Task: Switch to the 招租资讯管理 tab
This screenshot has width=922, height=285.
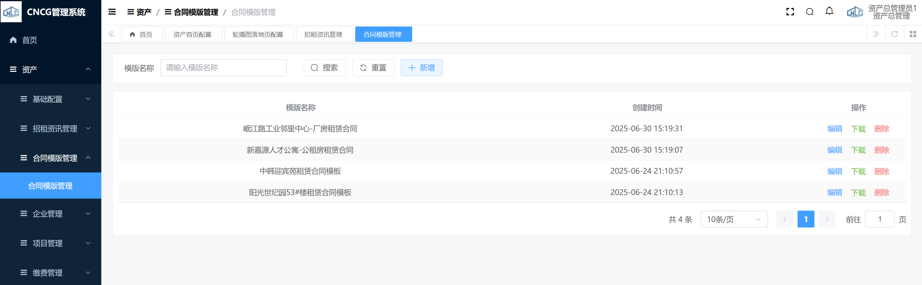Action: click(x=323, y=35)
